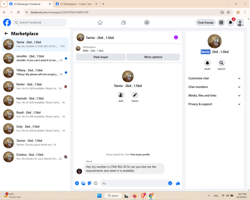Viewport: 250px width, 200px height.
Task: Send a thumbs-up like
Action: tap(178, 183)
